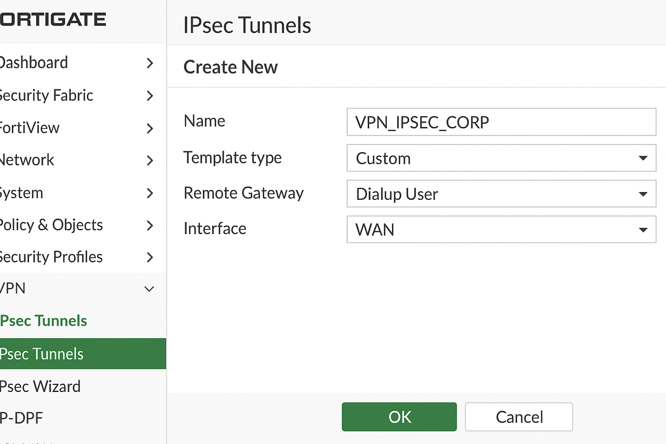Image resolution: width=666 pixels, height=444 pixels.
Task: Click the P-DPF sidebar entry
Action: pyautogui.click(x=22, y=418)
